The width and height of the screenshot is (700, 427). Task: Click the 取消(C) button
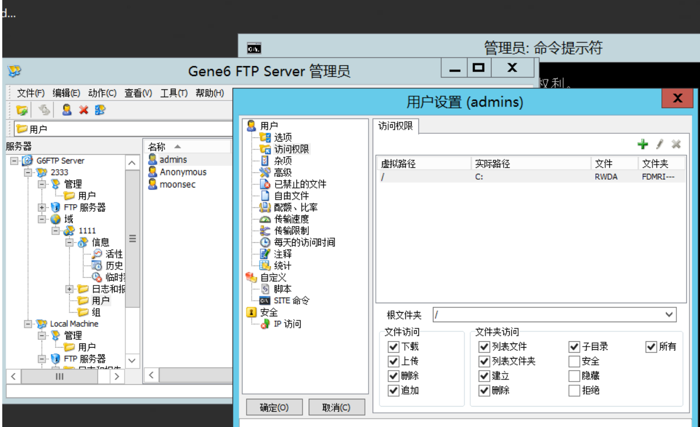(336, 407)
